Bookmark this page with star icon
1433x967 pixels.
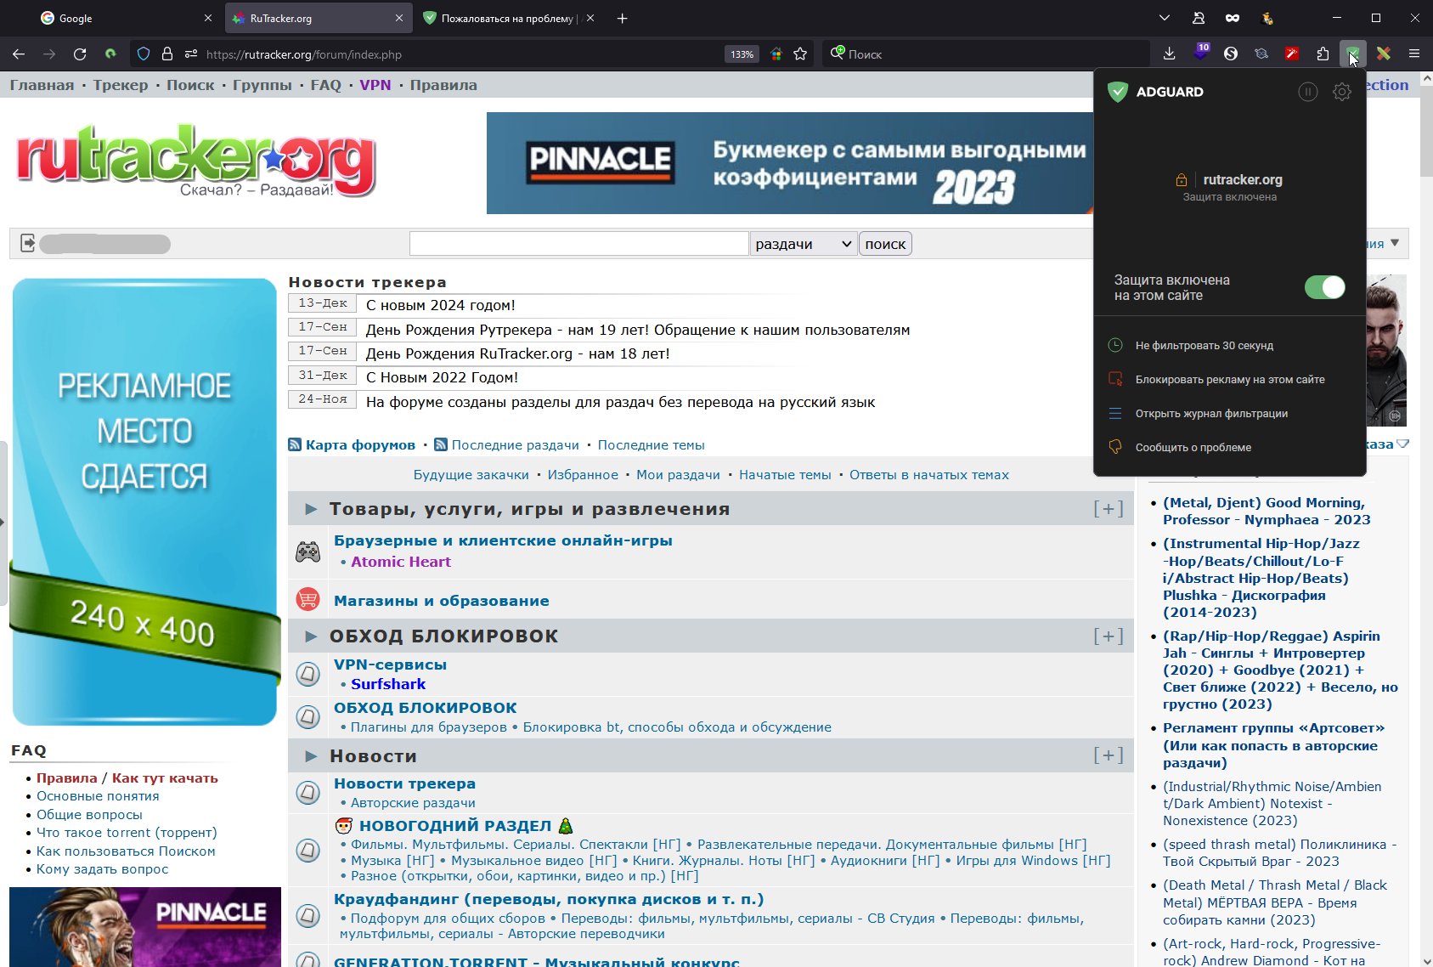[800, 54]
